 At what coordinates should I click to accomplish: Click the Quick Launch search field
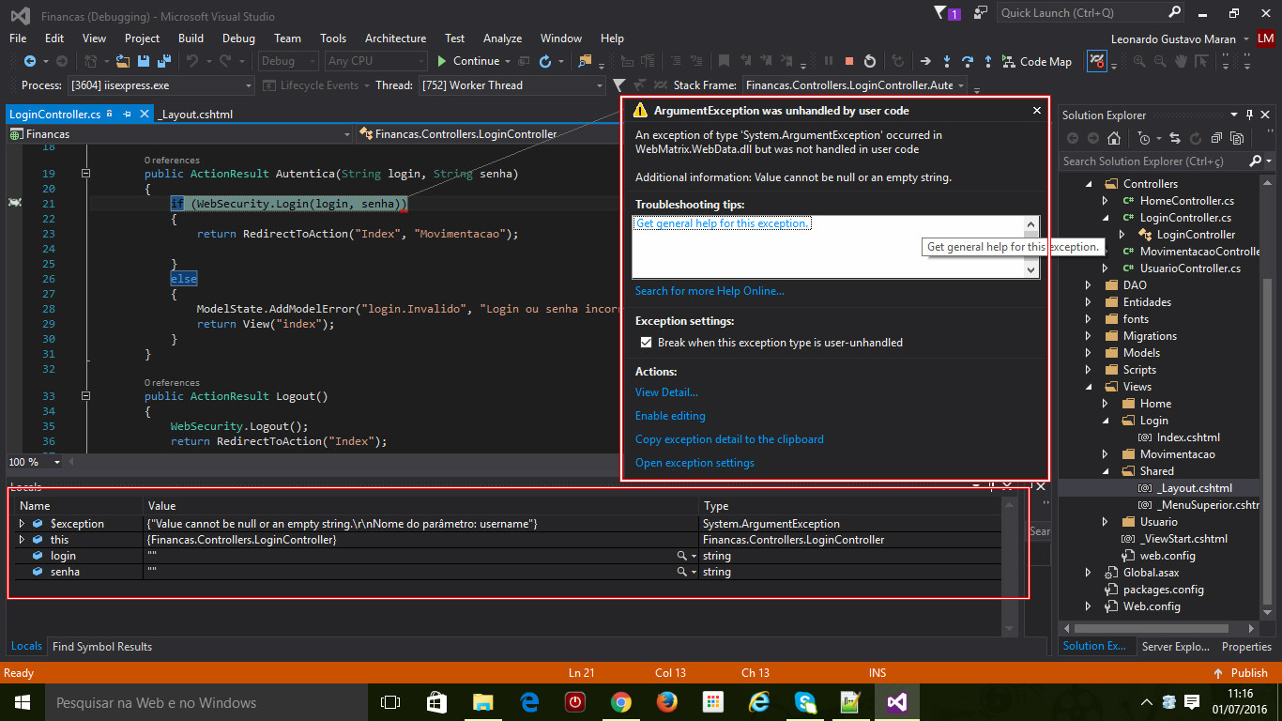(1091, 13)
